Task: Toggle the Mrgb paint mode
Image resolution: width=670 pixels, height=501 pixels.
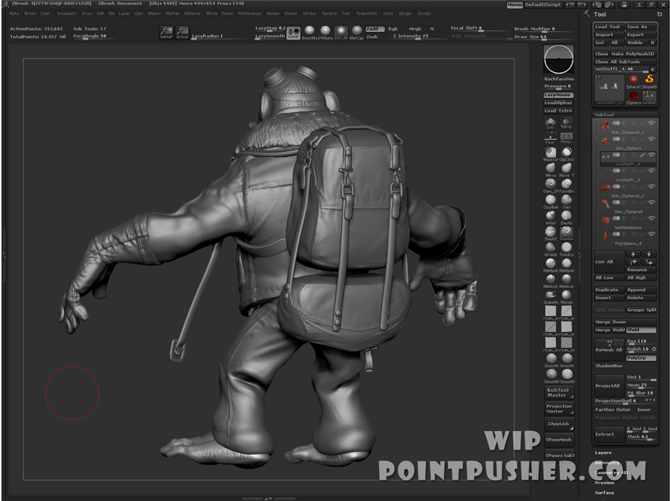Action: click(415, 28)
